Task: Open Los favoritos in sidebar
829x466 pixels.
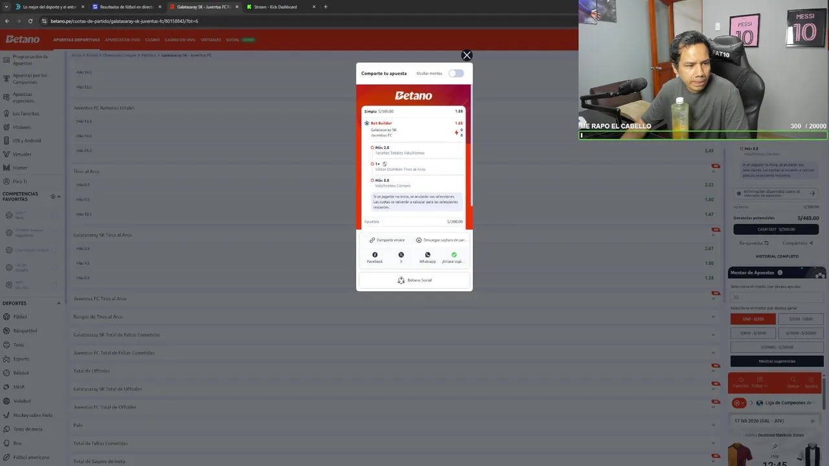Action: click(x=26, y=113)
